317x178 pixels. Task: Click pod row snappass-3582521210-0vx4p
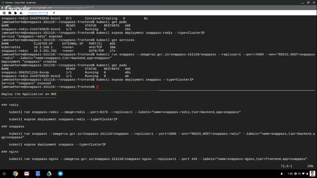[x=66, y=73]
